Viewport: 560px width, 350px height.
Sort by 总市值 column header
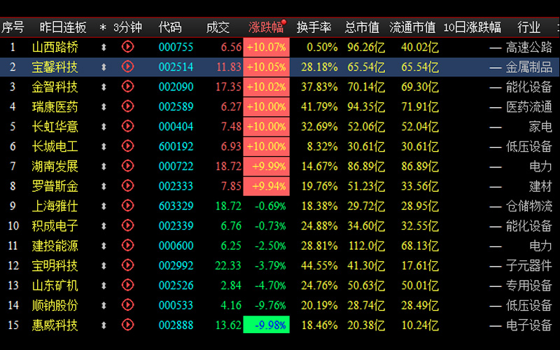pos(362,27)
